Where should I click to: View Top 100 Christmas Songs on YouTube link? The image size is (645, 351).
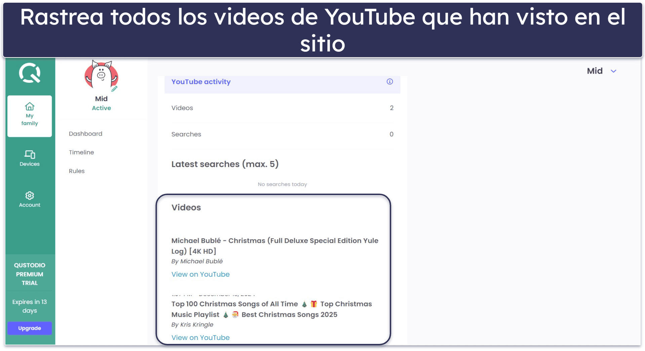coord(200,338)
